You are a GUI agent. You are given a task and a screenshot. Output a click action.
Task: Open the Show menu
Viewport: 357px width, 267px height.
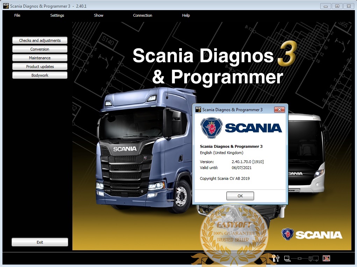99,15
